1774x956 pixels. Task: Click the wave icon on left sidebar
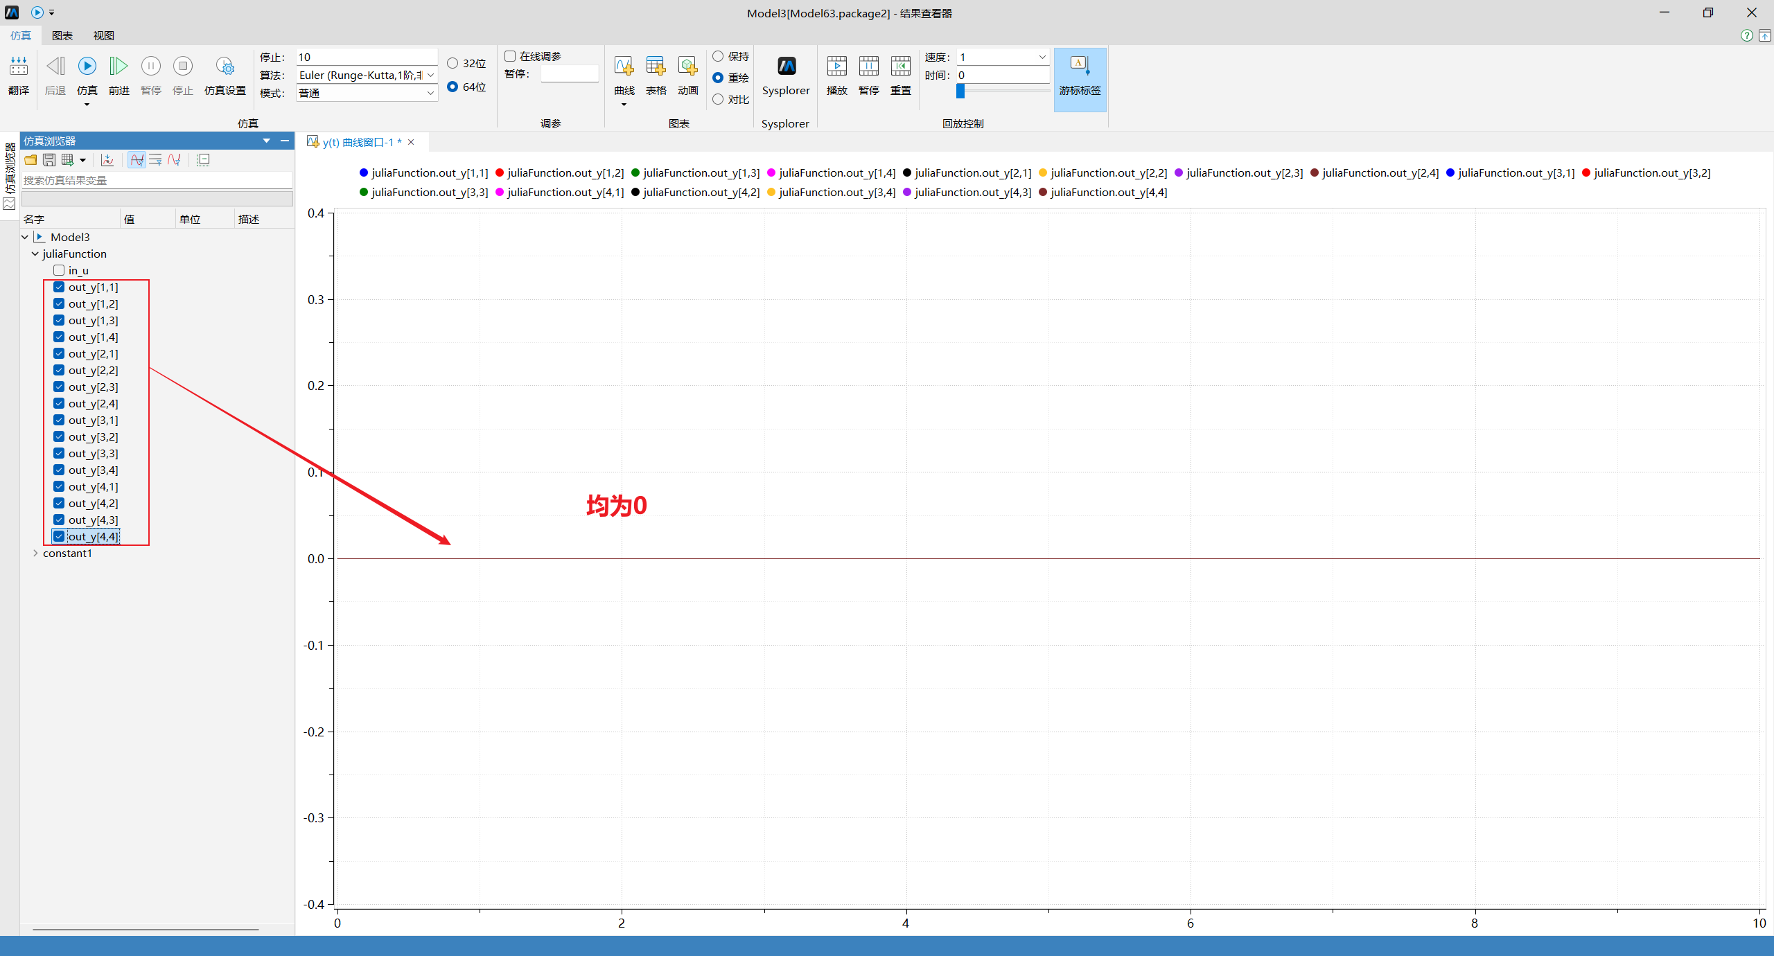tap(9, 204)
